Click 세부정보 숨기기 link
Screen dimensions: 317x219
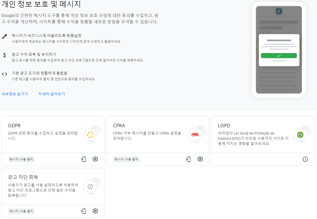(x=15, y=94)
